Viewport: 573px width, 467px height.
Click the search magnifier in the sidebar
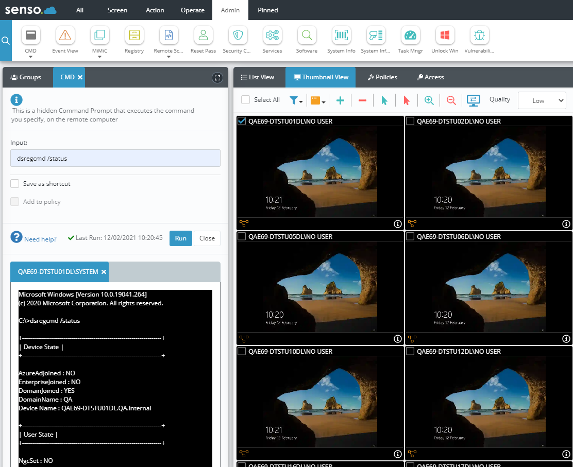(6, 41)
